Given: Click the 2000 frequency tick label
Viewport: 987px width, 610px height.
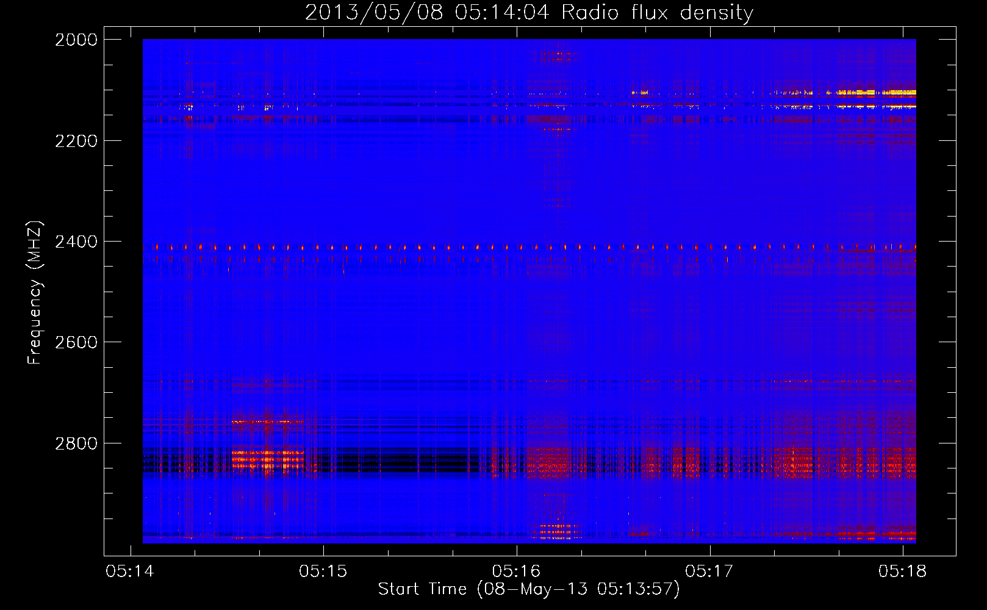Looking at the screenshot, I should point(76,40).
